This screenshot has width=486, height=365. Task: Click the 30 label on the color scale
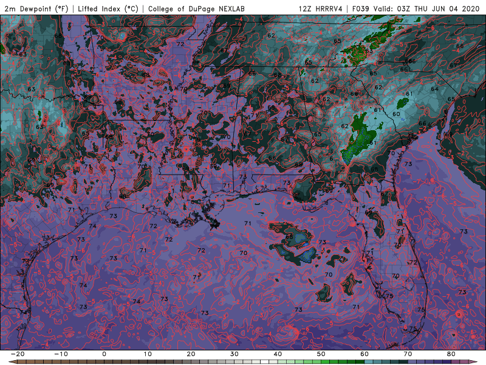click(234, 354)
